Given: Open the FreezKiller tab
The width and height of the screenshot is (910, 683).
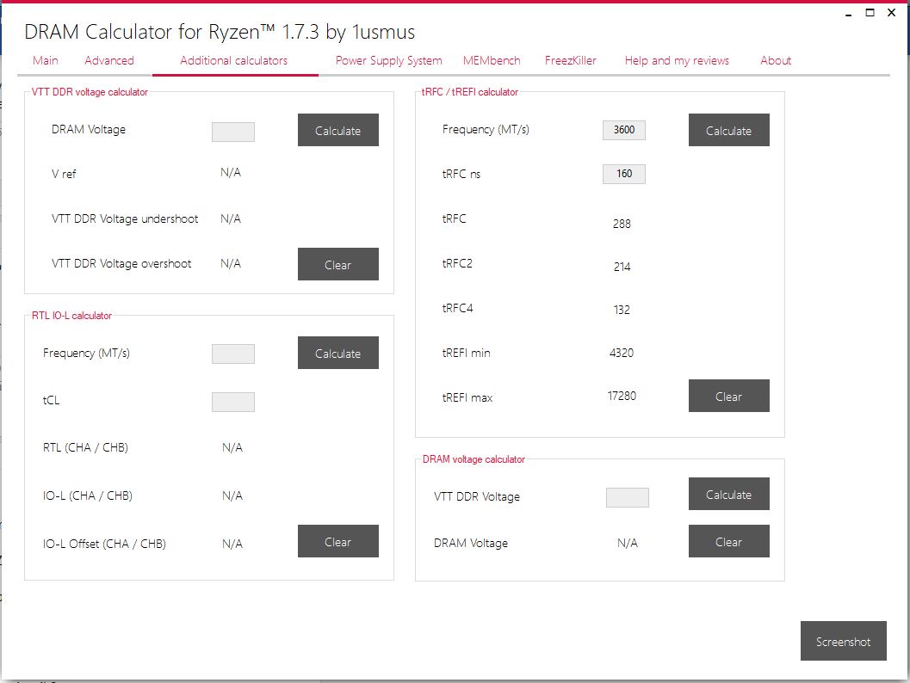Looking at the screenshot, I should tap(571, 60).
